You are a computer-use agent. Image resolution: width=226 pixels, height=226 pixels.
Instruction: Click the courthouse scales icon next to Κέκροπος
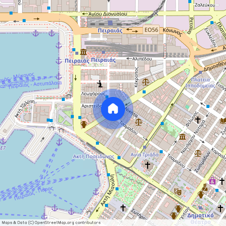[x=146, y=82]
